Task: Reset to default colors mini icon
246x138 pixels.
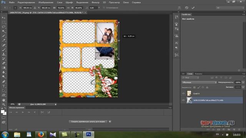Action: pos(2,108)
